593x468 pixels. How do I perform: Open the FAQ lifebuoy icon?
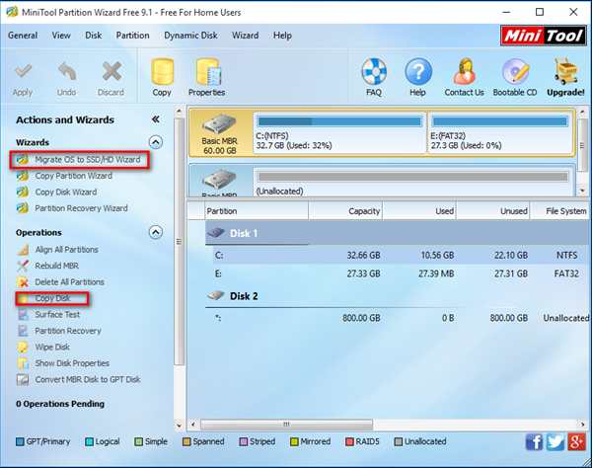point(374,71)
